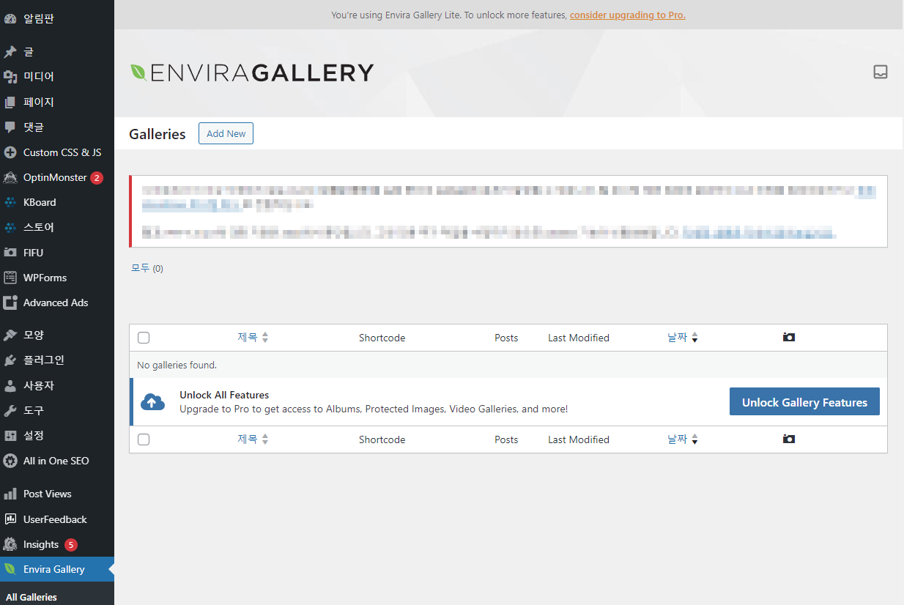Image resolution: width=904 pixels, height=605 pixels.
Task: Follow the consider upgrading to Pro link
Action: click(628, 15)
